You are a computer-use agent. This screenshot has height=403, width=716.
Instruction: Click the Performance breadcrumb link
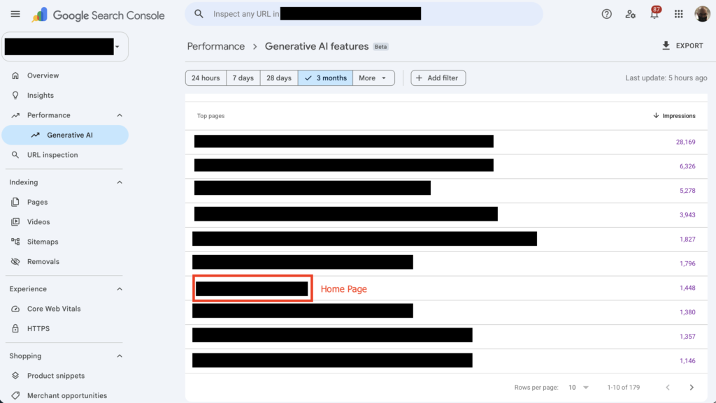click(215, 47)
